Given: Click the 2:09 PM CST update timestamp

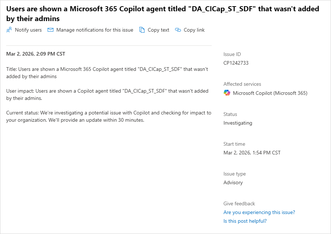Looking at the screenshot, I should click(36, 54).
